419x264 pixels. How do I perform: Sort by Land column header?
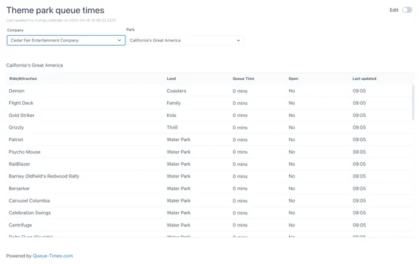(x=172, y=79)
